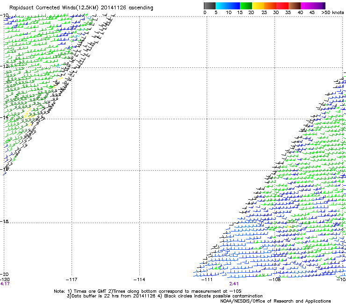
Task: Click the green 15-20 knots legend swatch
Action: [246, 6]
